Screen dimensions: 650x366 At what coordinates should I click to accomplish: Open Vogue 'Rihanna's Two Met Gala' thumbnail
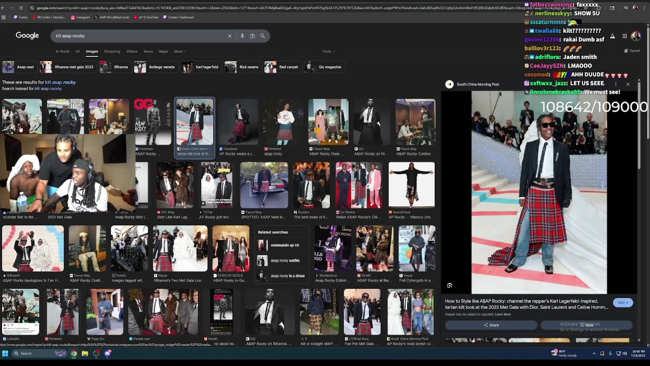pyautogui.click(x=180, y=249)
